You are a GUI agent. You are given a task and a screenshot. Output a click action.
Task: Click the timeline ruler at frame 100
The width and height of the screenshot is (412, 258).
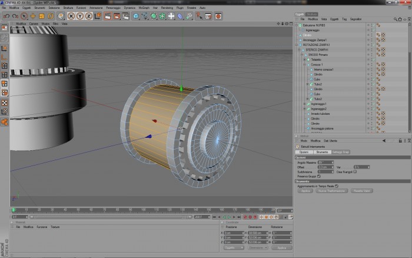click(x=143, y=210)
